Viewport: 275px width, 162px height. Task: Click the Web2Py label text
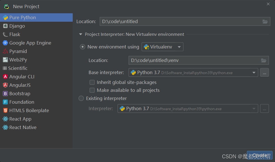pyautogui.click(x=18, y=60)
